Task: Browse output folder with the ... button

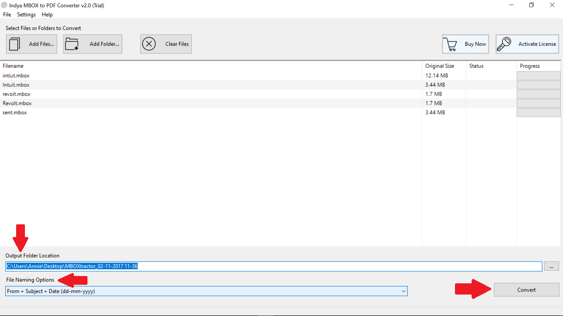Action: (551, 266)
